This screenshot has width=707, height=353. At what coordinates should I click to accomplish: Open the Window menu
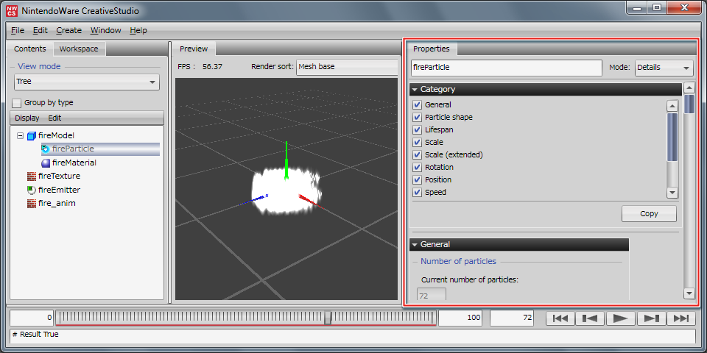105,31
